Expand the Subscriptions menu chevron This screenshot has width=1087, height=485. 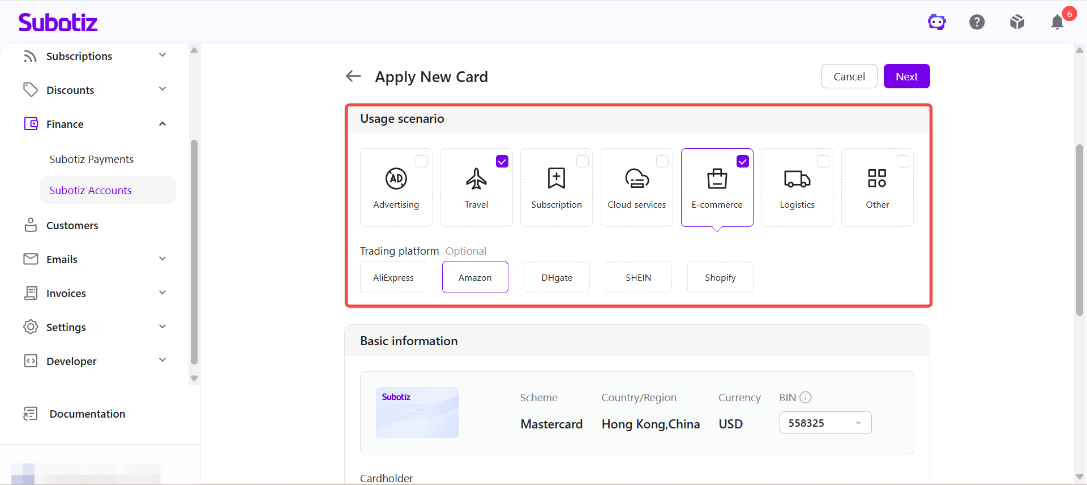[162, 55]
